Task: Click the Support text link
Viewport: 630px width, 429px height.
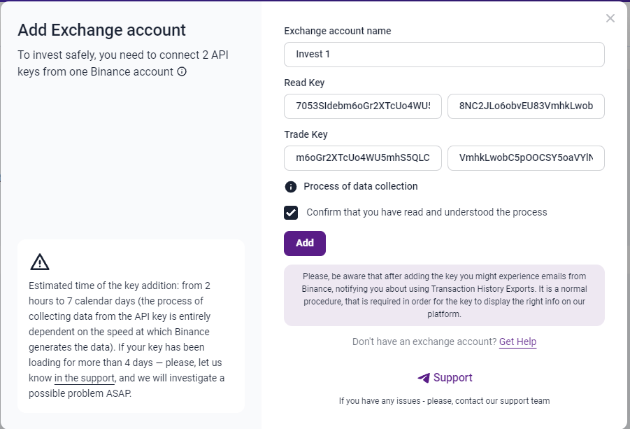Action: click(453, 377)
